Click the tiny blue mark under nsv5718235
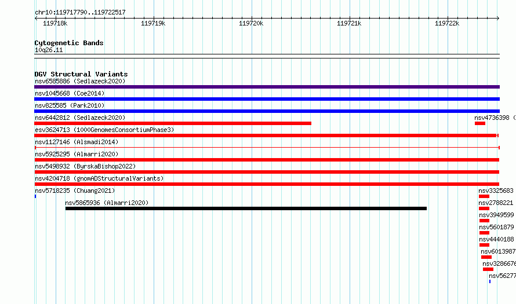 (x=35, y=196)
